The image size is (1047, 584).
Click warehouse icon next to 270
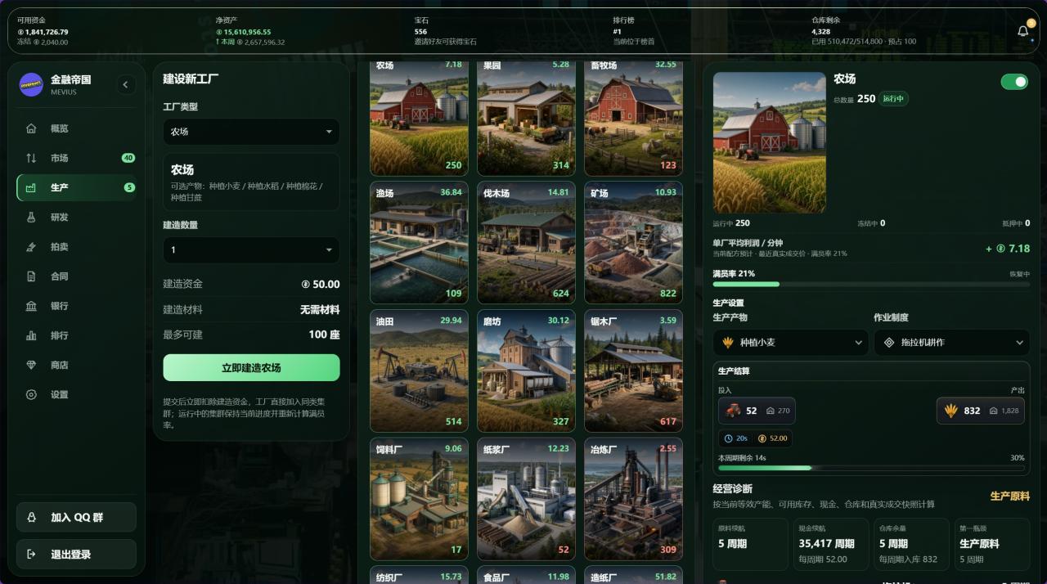coord(771,411)
